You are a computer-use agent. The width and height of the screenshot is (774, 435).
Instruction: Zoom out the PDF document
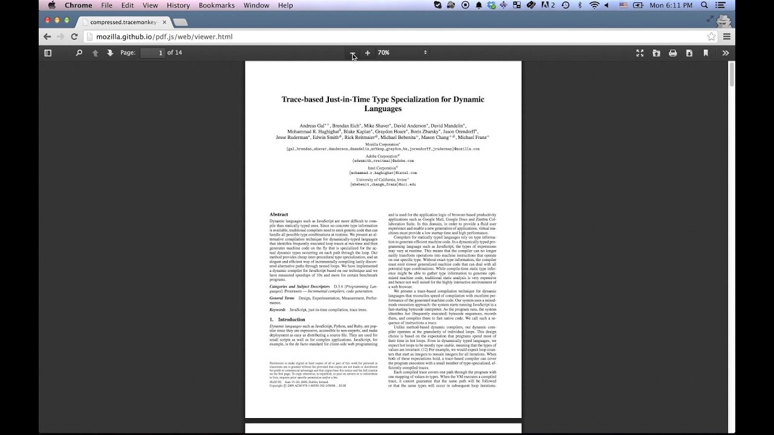click(353, 53)
